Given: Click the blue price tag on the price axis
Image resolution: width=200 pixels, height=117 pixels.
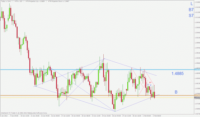Looking at the screenshot, I should tap(197, 69).
